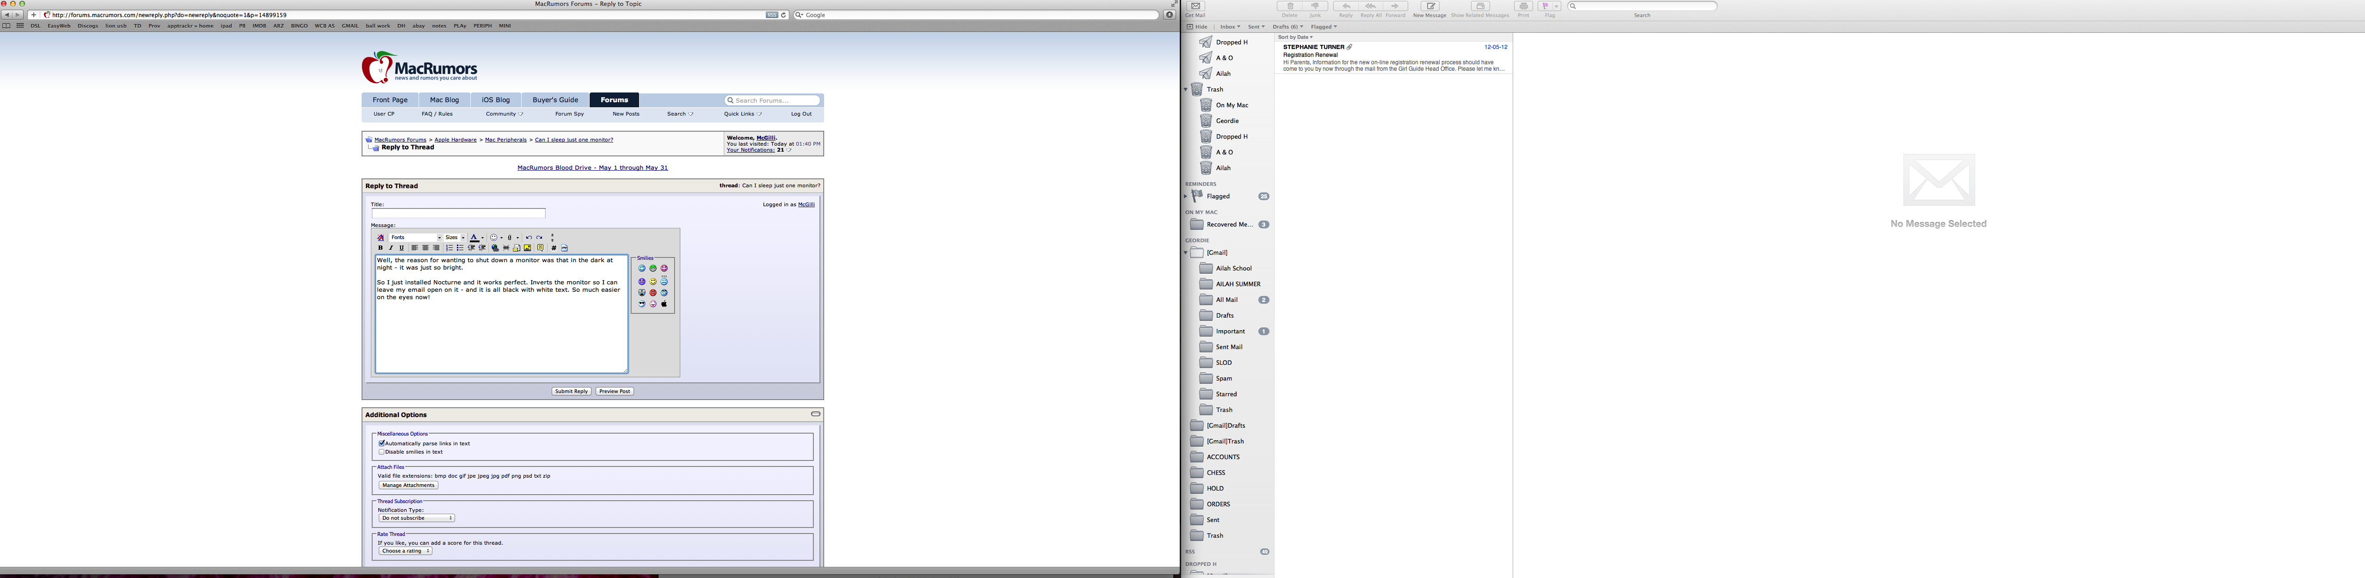
Task: Select the CHESS mailbox in Mail sidebar
Action: 1215,473
